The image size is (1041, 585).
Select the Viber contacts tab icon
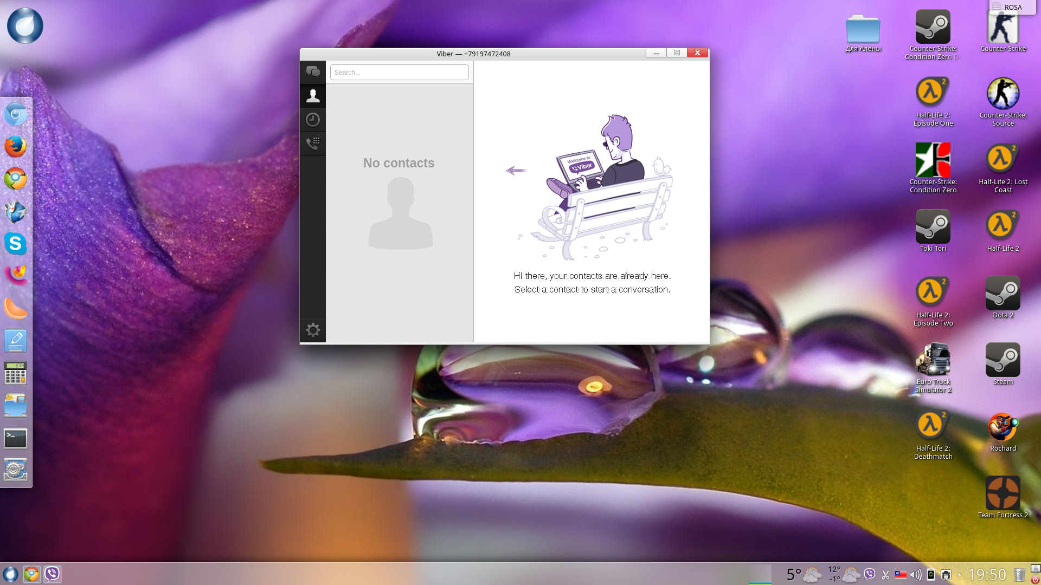[x=313, y=96]
